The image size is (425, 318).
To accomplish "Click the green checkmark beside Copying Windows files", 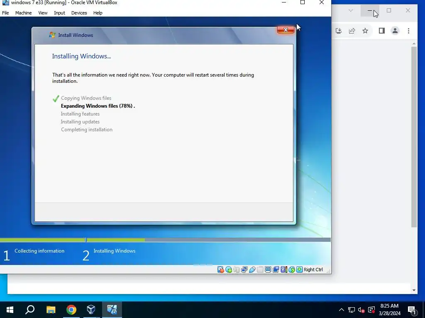I will pos(56,99).
